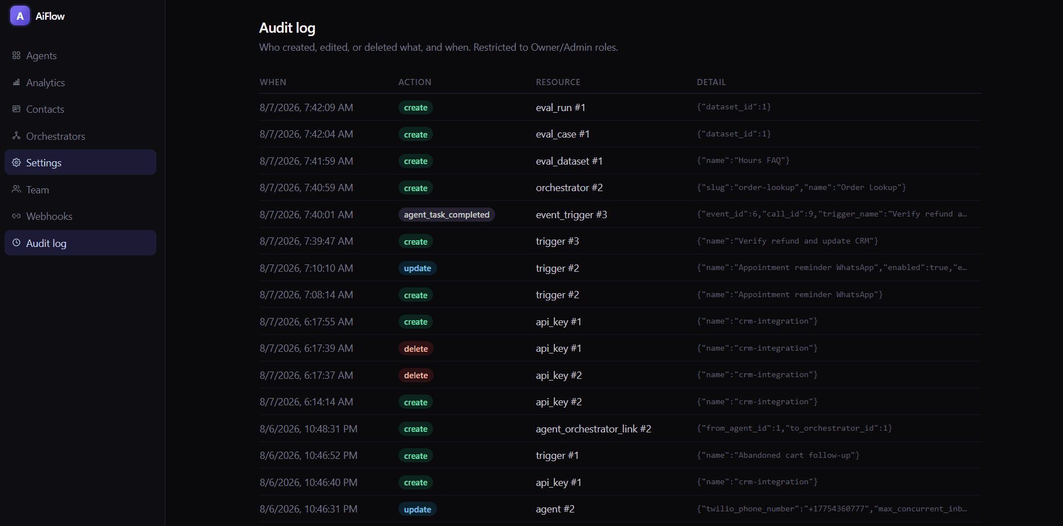Click the Hours FAQ detail JSON
This screenshot has width=1063, height=526.
coord(743,161)
